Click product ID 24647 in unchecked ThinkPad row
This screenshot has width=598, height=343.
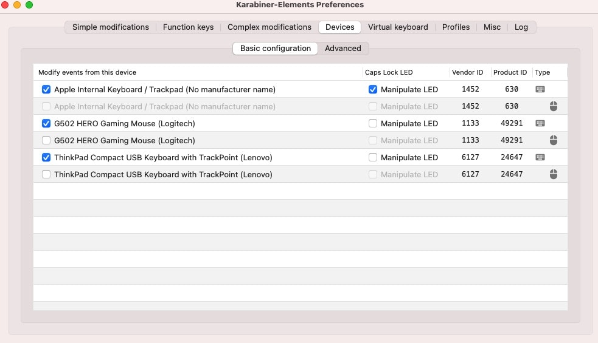tap(512, 174)
